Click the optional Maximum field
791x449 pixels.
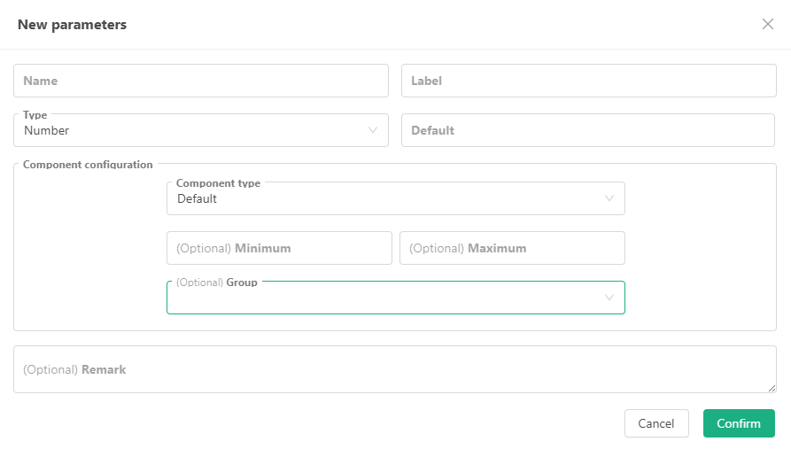click(512, 248)
